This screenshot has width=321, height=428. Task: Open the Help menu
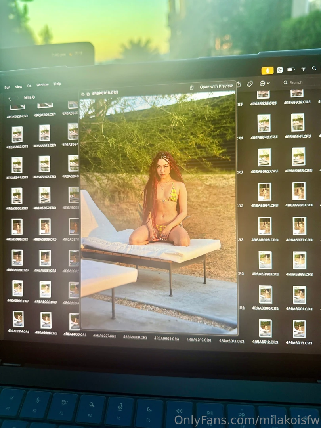point(57,83)
